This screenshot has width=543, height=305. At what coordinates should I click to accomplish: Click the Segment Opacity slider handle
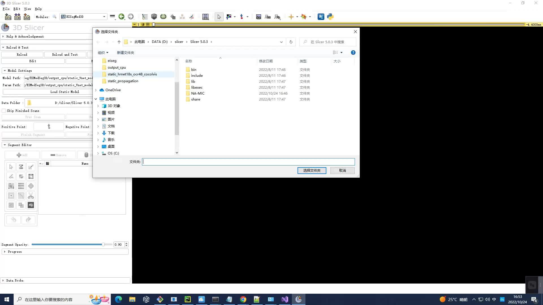point(103,245)
